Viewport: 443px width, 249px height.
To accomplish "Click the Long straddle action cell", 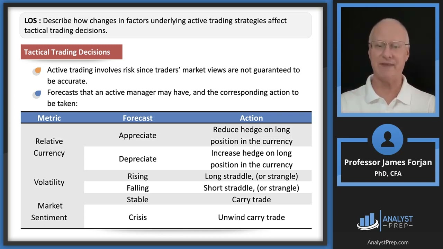I will tap(251, 176).
